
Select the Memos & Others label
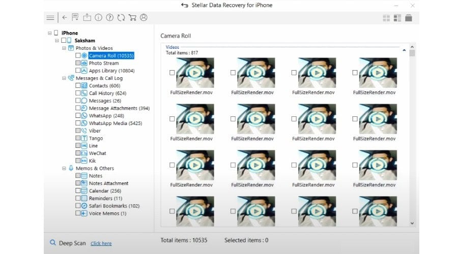tap(95, 168)
